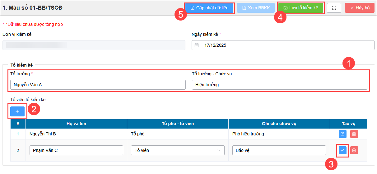
Task: Click the plus icon to add team member
Action: pyautogui.click(x=17, y=111)
